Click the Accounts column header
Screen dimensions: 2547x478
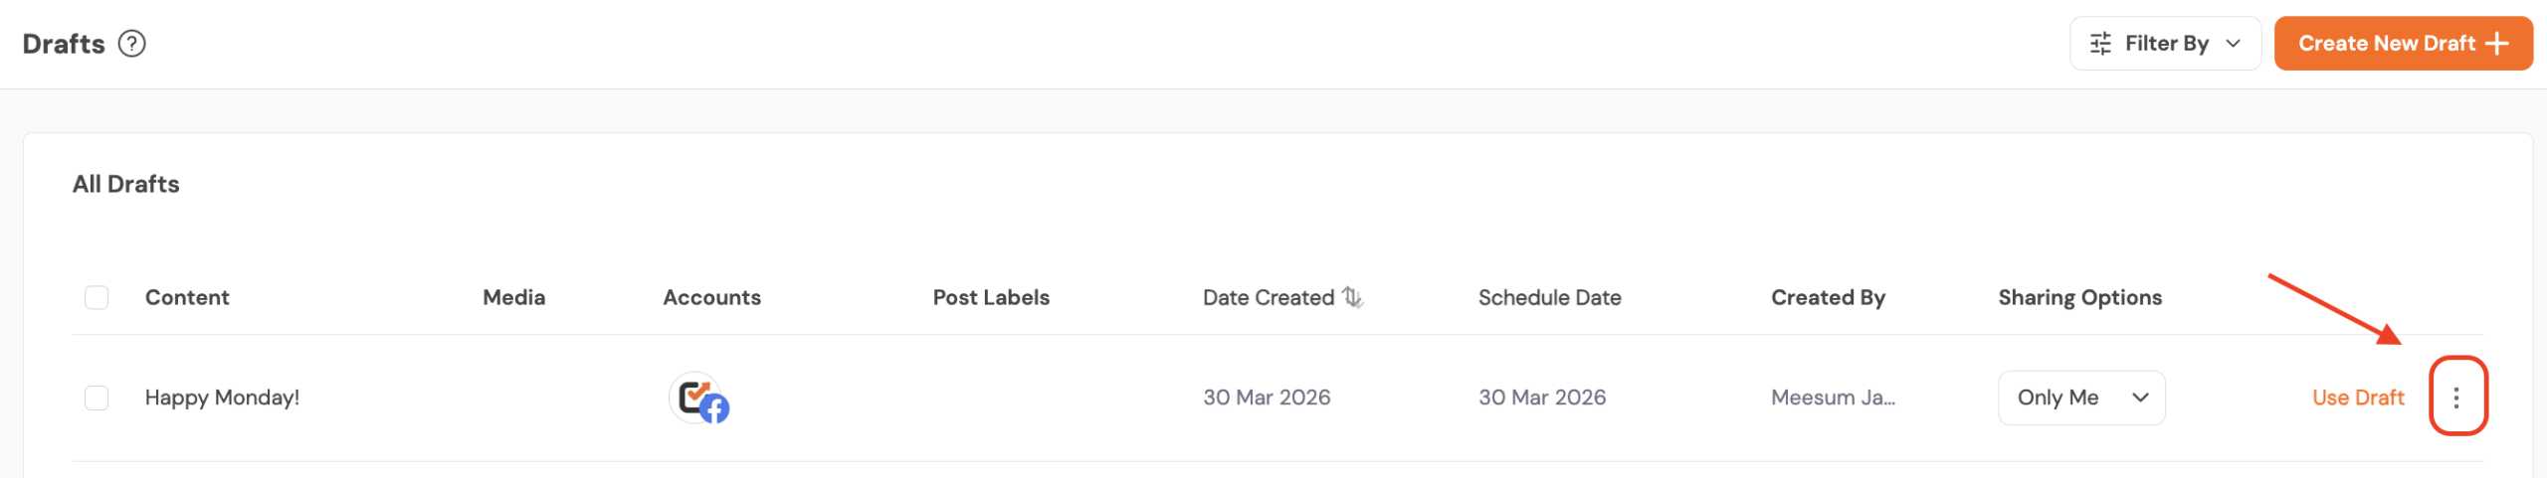point(711,297)
